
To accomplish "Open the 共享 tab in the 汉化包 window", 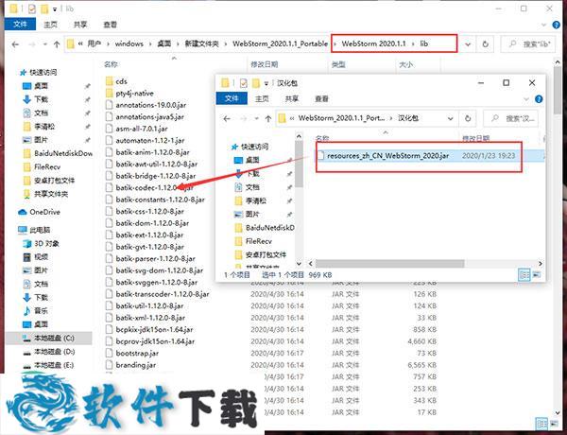I will (292, 98).
